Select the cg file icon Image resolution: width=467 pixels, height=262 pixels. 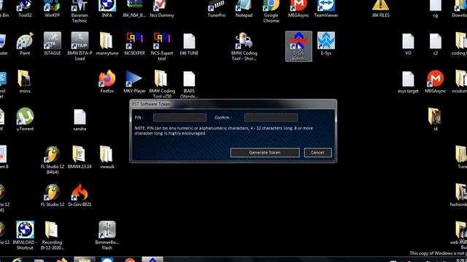click(x=436, y=9)
